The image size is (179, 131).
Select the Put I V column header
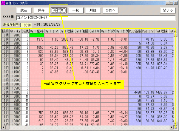pos(148,31)
